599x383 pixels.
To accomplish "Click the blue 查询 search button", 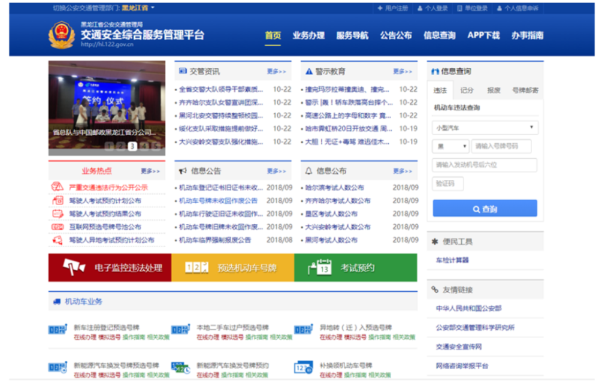I will tap(485, 209).
